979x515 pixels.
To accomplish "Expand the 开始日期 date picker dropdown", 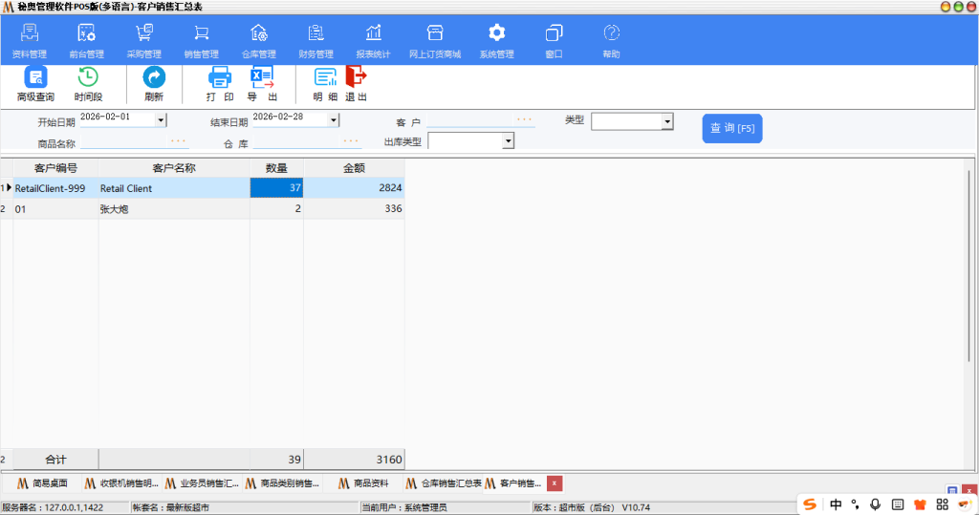I will point(161,120).
